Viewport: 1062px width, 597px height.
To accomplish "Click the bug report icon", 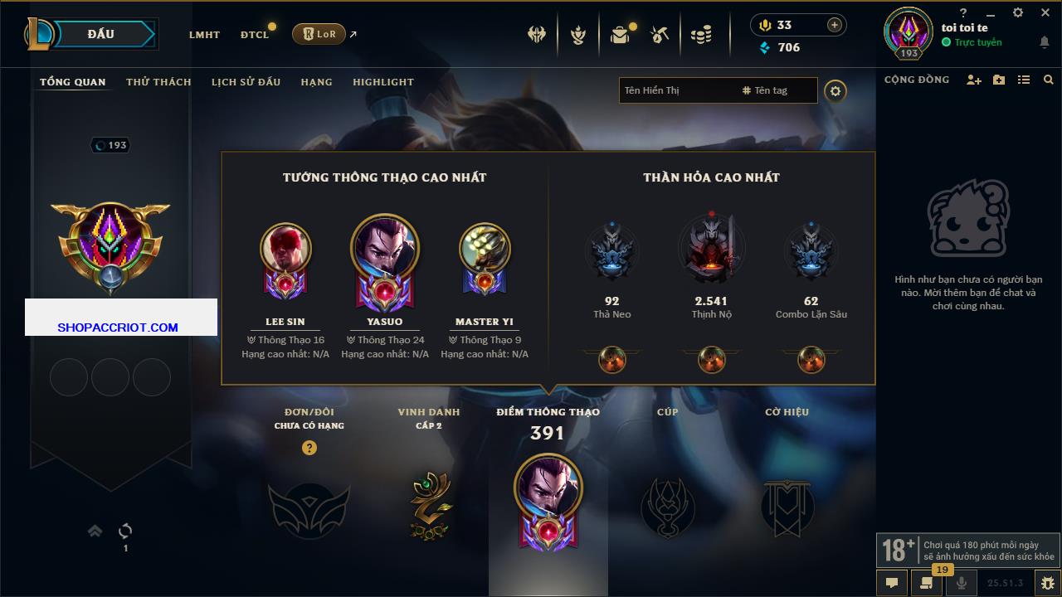I will pyautogui.click(x=1047, y=583).
